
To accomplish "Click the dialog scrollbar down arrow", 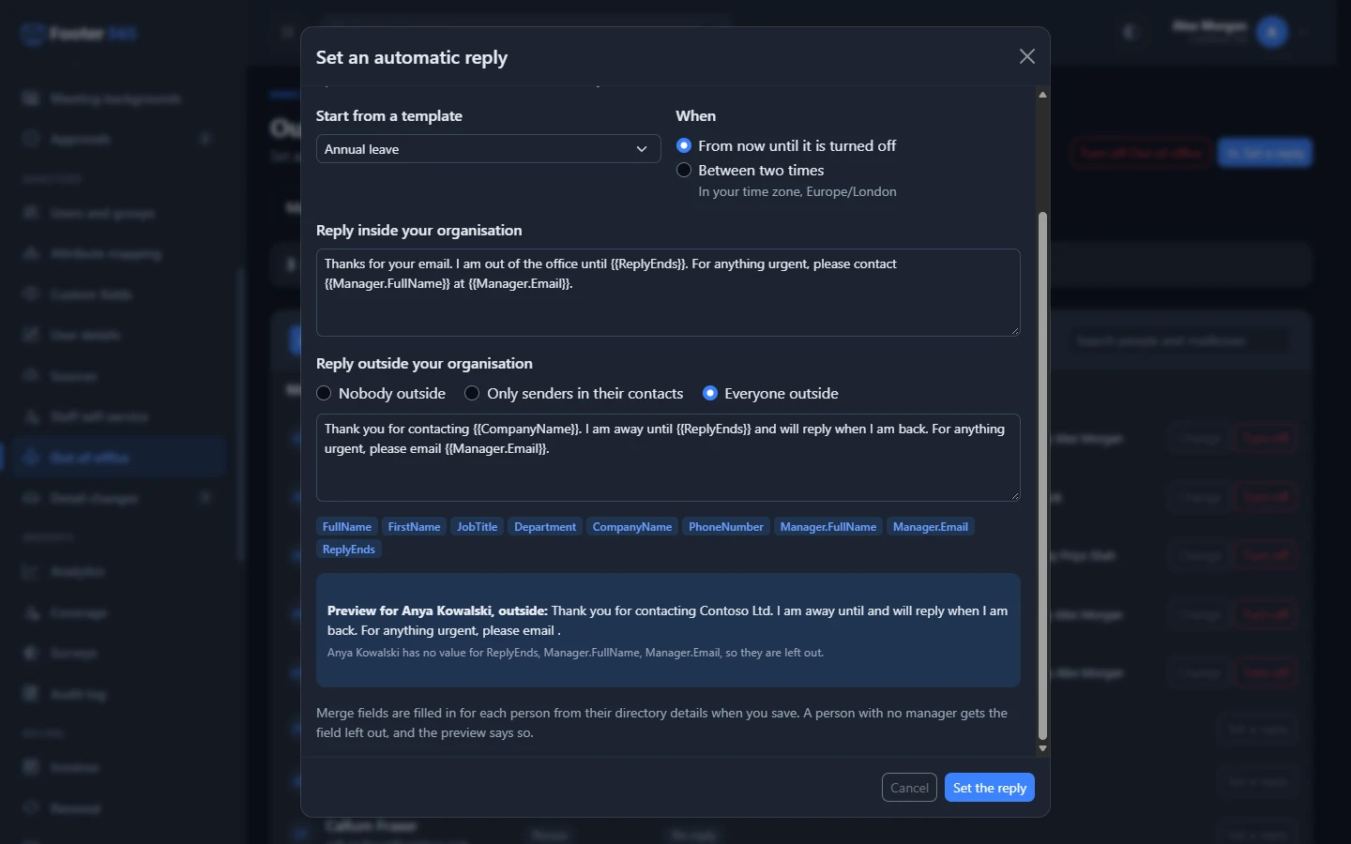I will pyautogui.click(x=1042, y=748).
